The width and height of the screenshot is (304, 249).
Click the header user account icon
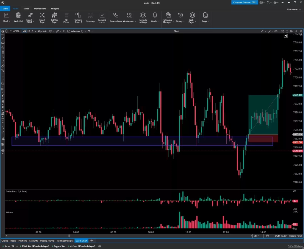click(x=268, y=2)
